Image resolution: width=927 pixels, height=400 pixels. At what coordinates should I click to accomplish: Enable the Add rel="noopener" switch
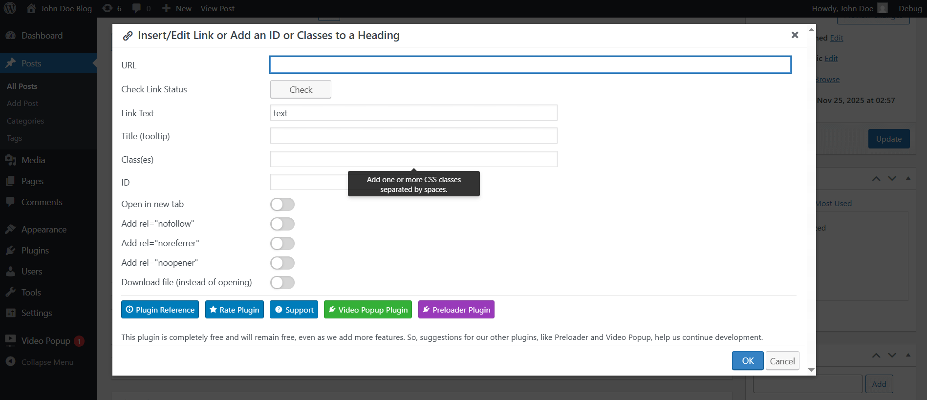tap(282, 263)
